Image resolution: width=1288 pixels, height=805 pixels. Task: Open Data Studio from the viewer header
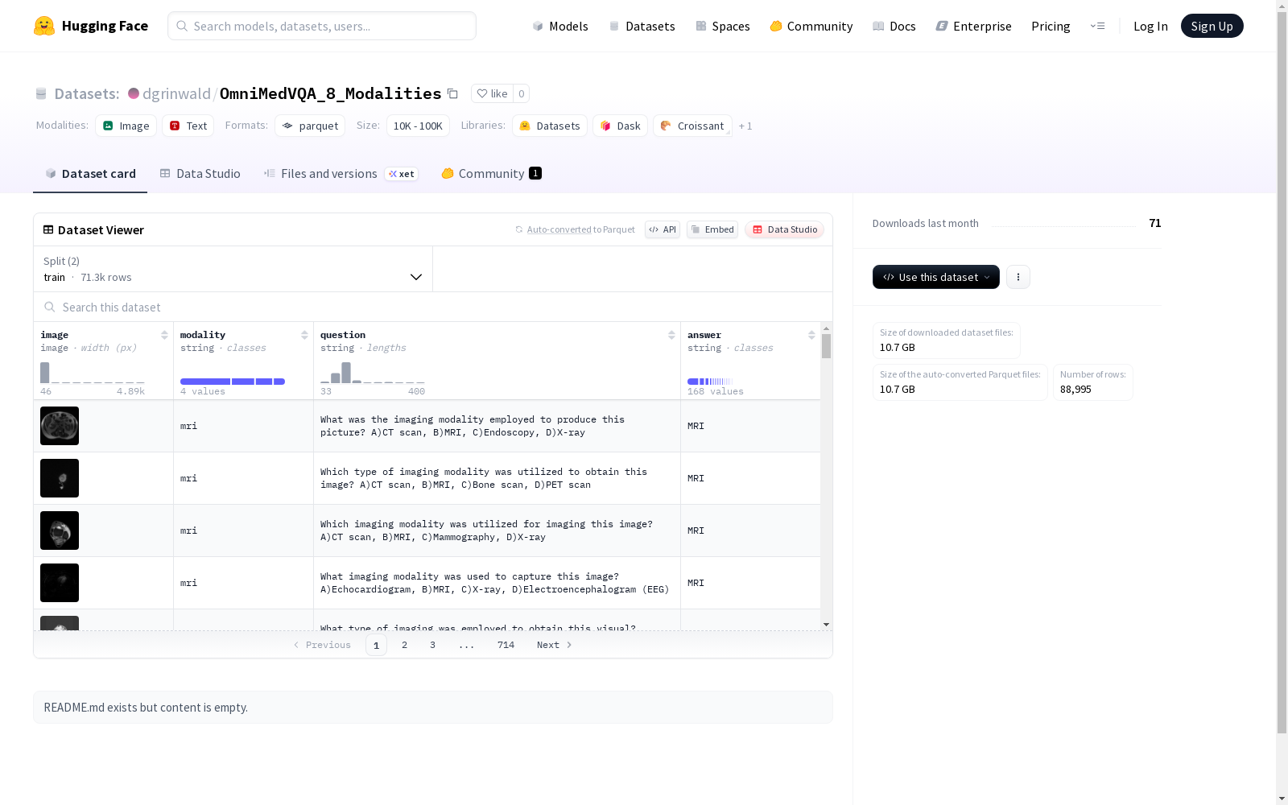pyautogui.click(x=784, y=229)
